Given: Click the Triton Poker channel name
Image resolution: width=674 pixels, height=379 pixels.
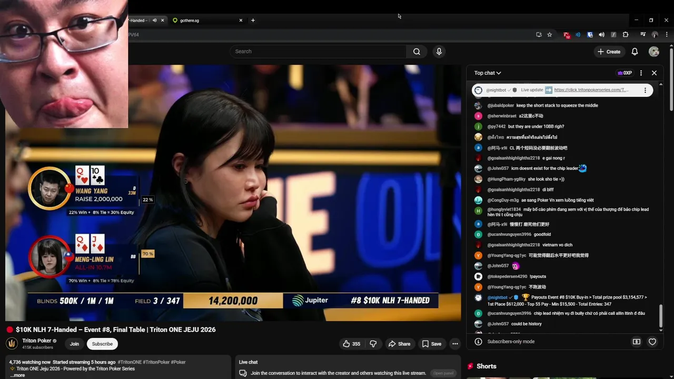Looking at the screenshot, I should click(x=36, y=341).
